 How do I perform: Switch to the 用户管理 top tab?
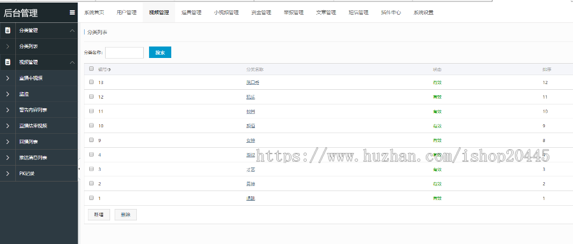click(127, 13)
